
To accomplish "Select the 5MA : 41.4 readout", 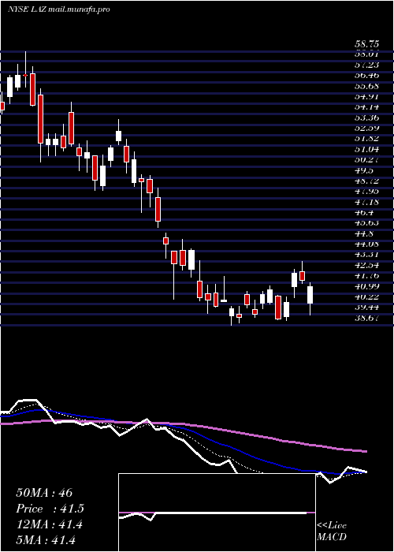I will pos(46,539).
